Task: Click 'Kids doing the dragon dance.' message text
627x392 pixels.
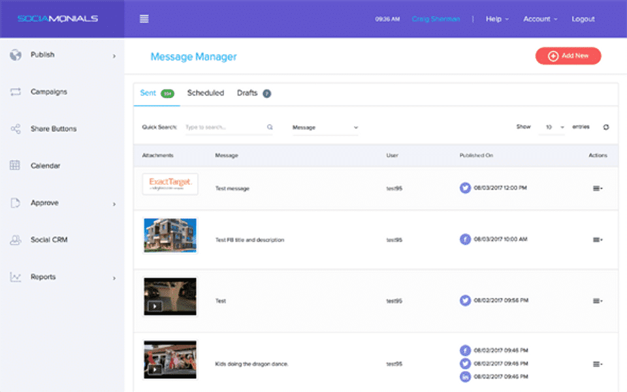Action: pos(252,364)
